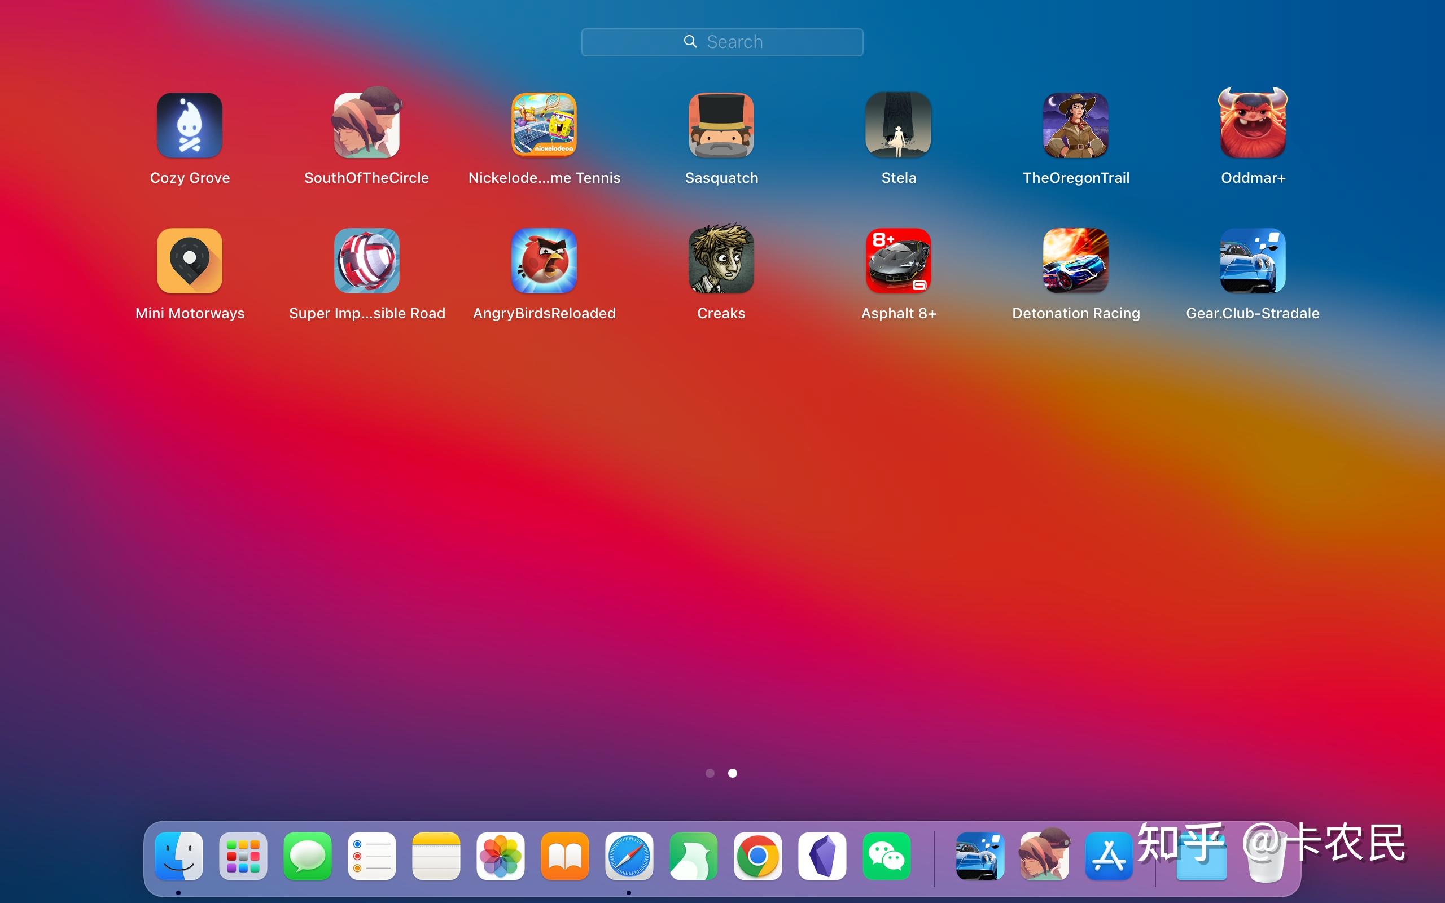Select the second Launchpad page dot
Image resolution: width=1445 pixels, height=903 pixels.
coord(733,773)
